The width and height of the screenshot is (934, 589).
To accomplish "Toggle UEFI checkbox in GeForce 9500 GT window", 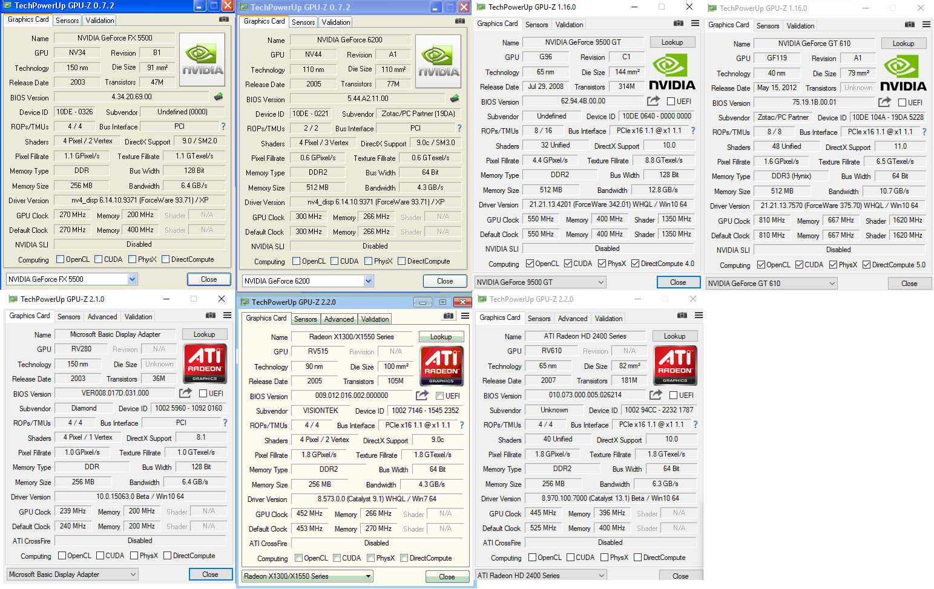I will click(671, 102).
